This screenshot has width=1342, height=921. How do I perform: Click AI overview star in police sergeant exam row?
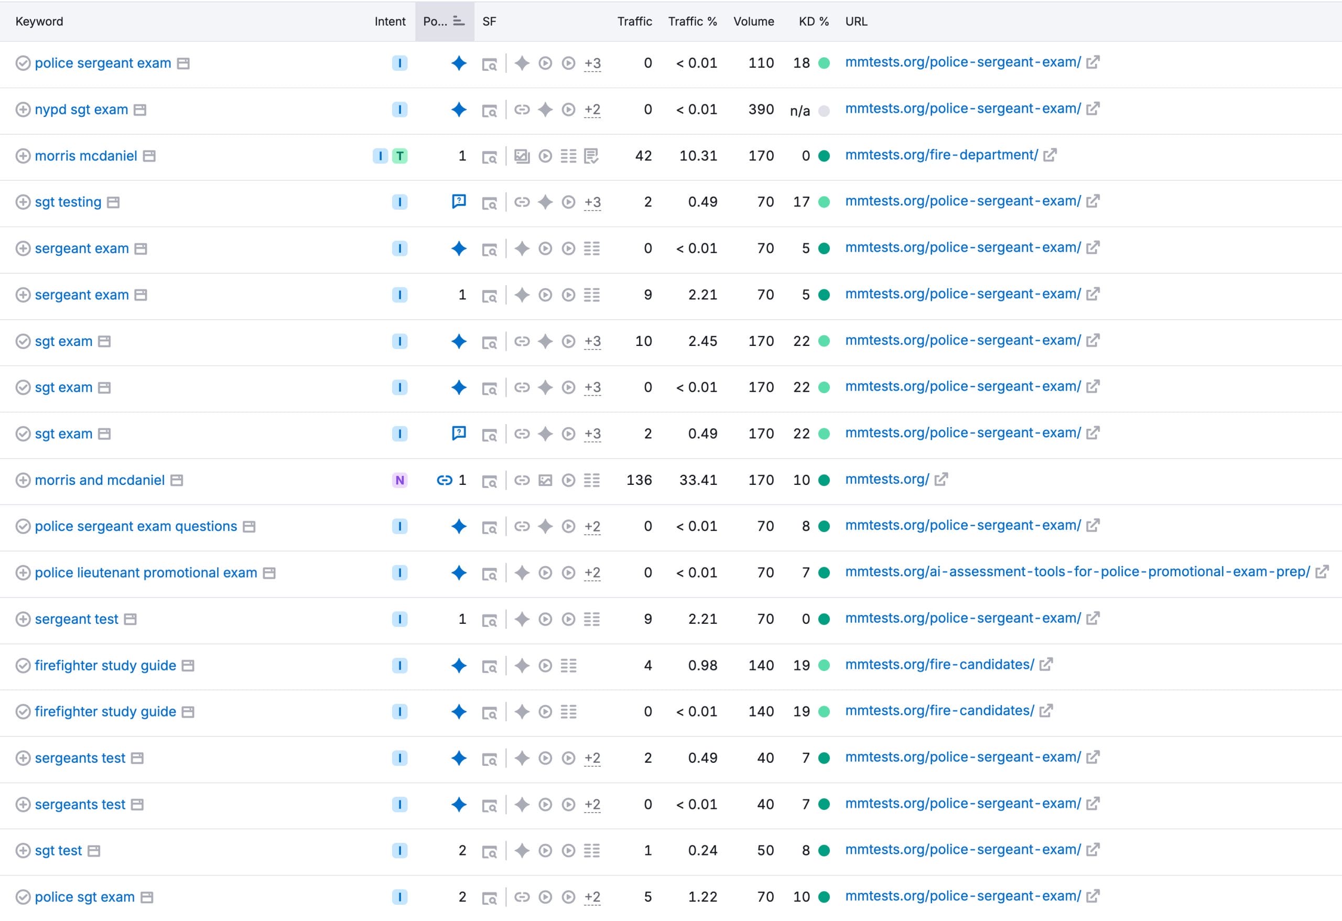(x=459, y=63)
